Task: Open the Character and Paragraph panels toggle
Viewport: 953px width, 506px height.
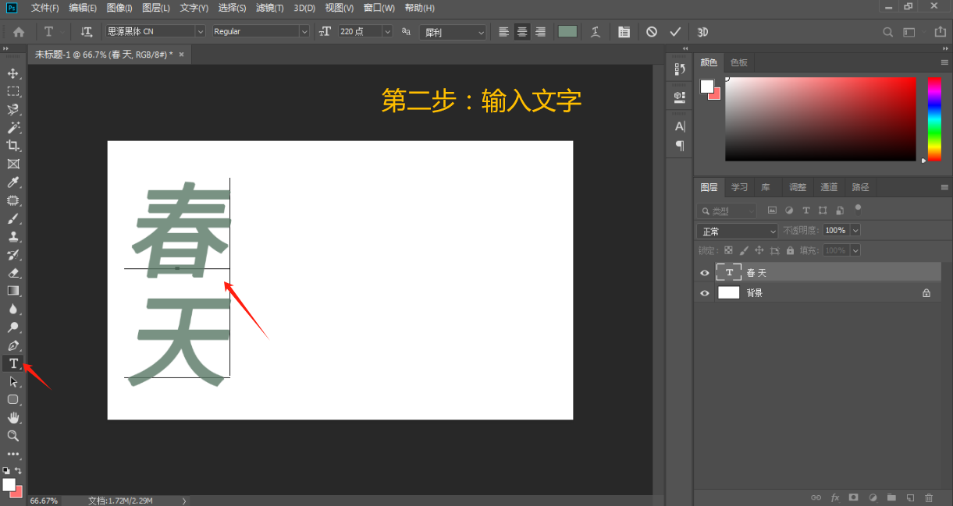Action: 624,32
